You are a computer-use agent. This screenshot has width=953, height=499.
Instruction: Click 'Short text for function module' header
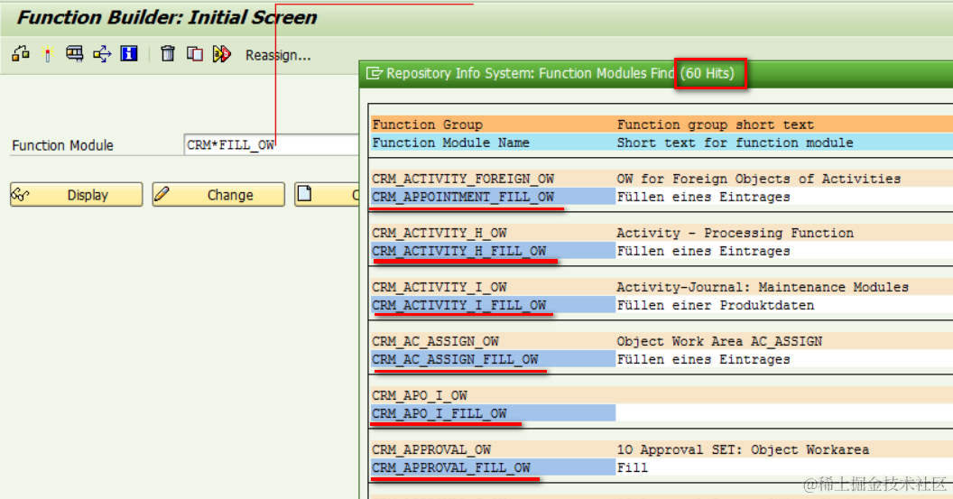(x=735, y=143)
